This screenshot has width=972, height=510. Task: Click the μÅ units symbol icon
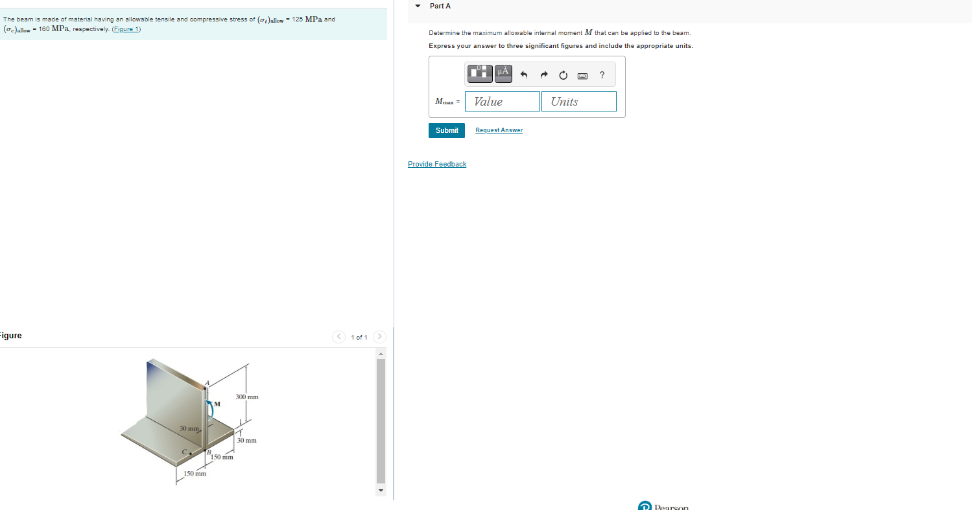pyautogui.click(x=502, y=73)
